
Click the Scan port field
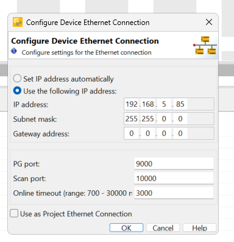(x=174, y=178)
